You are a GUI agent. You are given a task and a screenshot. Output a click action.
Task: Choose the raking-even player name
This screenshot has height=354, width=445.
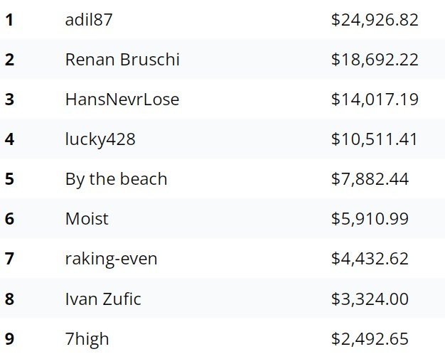[111, 259]
